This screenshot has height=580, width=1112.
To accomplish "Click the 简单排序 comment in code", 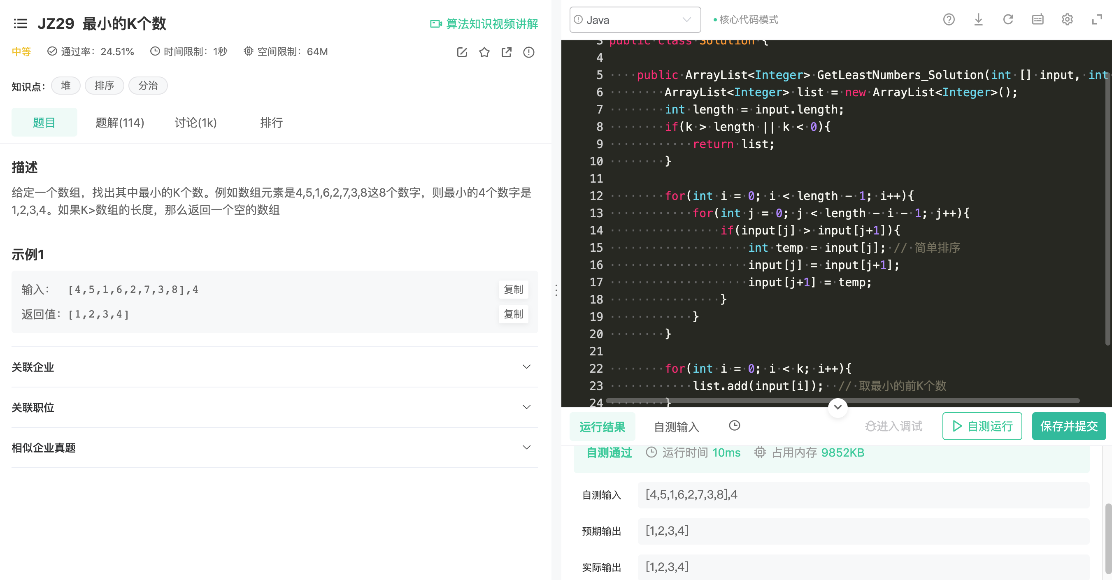I will tap(926, 248).
